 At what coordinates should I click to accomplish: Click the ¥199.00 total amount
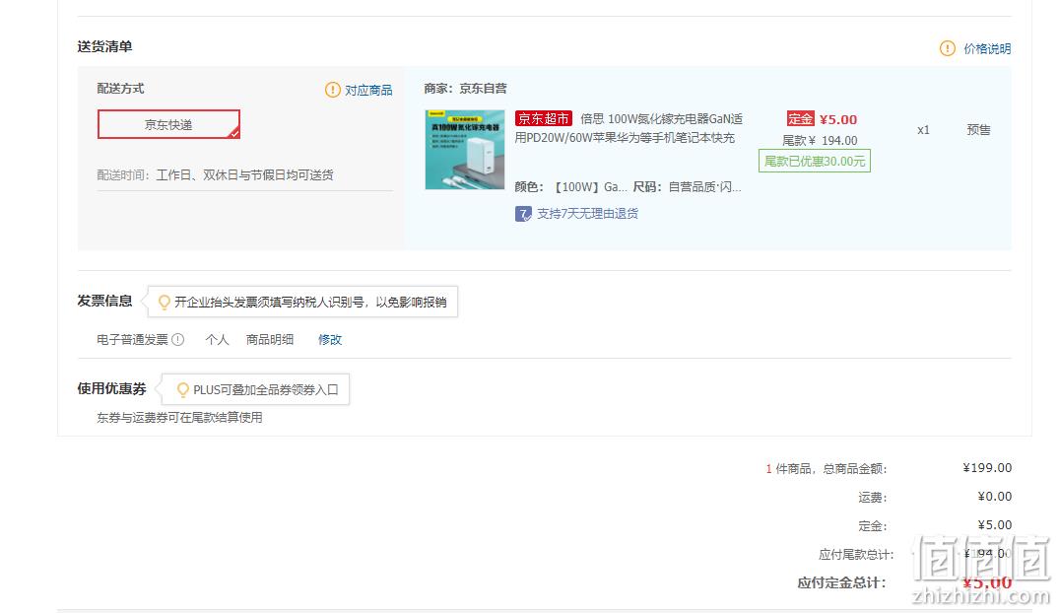point(987,468)
